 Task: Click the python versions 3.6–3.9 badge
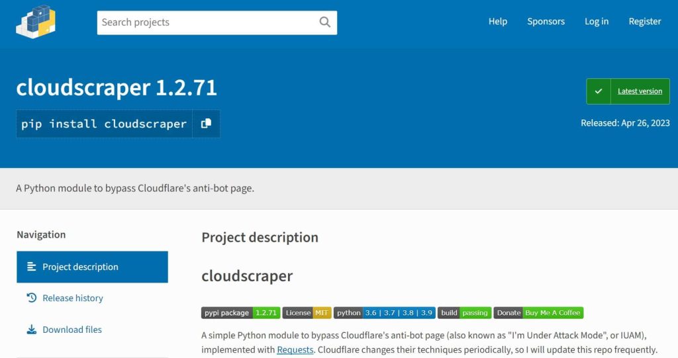coord(385,312)
